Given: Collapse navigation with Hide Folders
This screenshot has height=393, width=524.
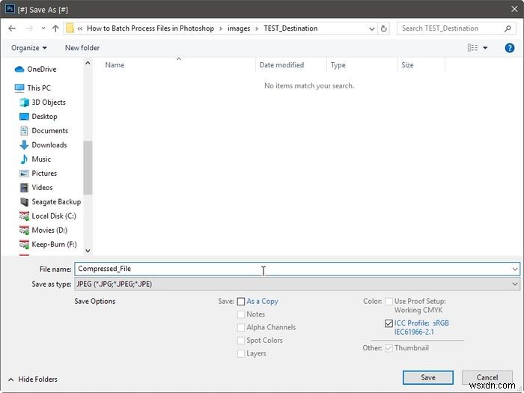Looking at the screenshot, I should pos(33,380).
